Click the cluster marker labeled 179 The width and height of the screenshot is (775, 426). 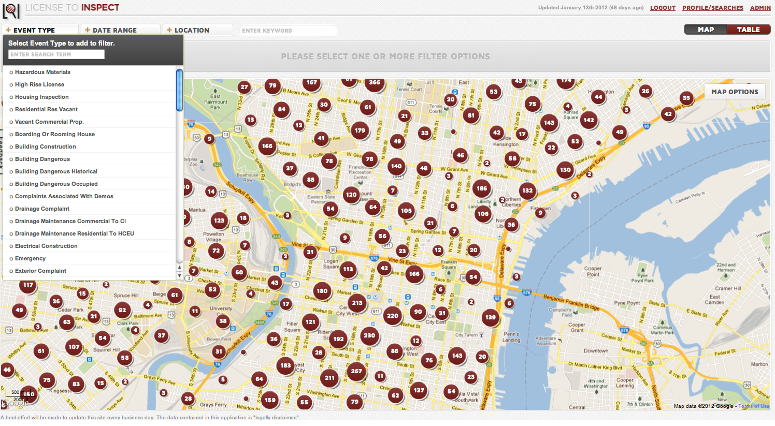point(360,131)
